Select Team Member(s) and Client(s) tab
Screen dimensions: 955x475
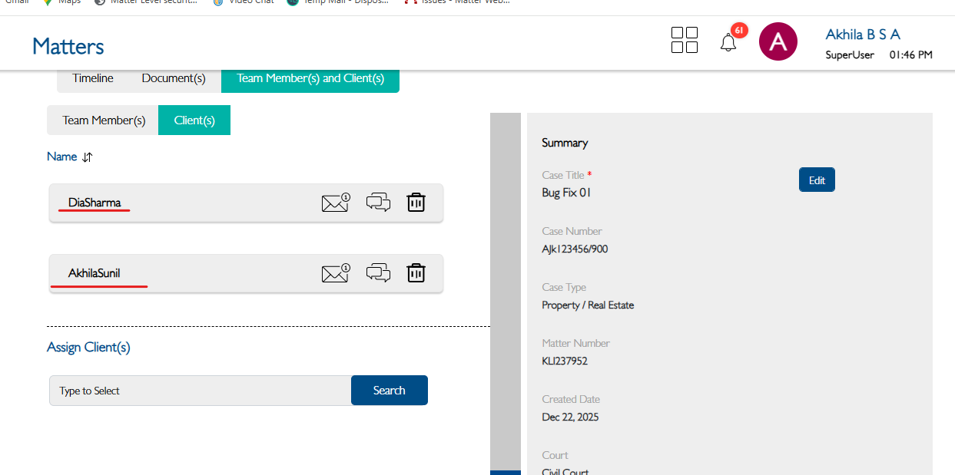click(x=310, y=78)
